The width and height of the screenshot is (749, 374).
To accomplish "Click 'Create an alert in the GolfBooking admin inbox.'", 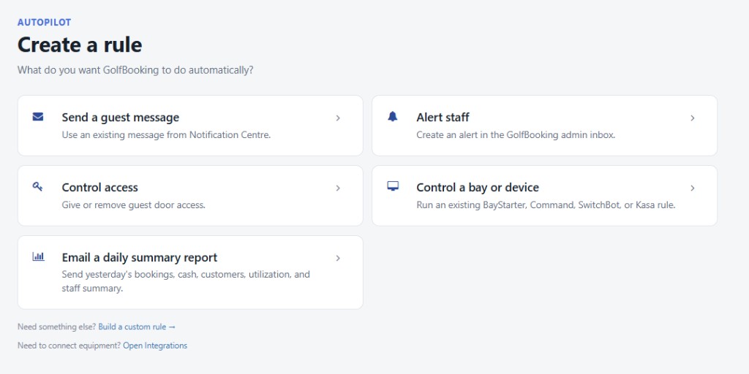I will [516, 135].
